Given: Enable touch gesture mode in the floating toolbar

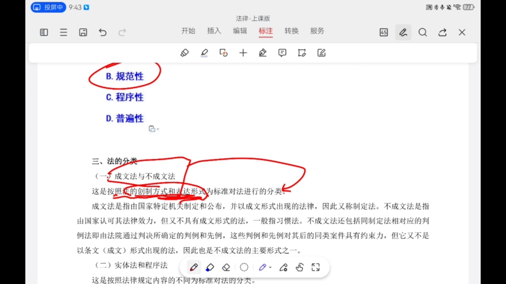Looking at the screenshot, I should click(x=300, y=267).
